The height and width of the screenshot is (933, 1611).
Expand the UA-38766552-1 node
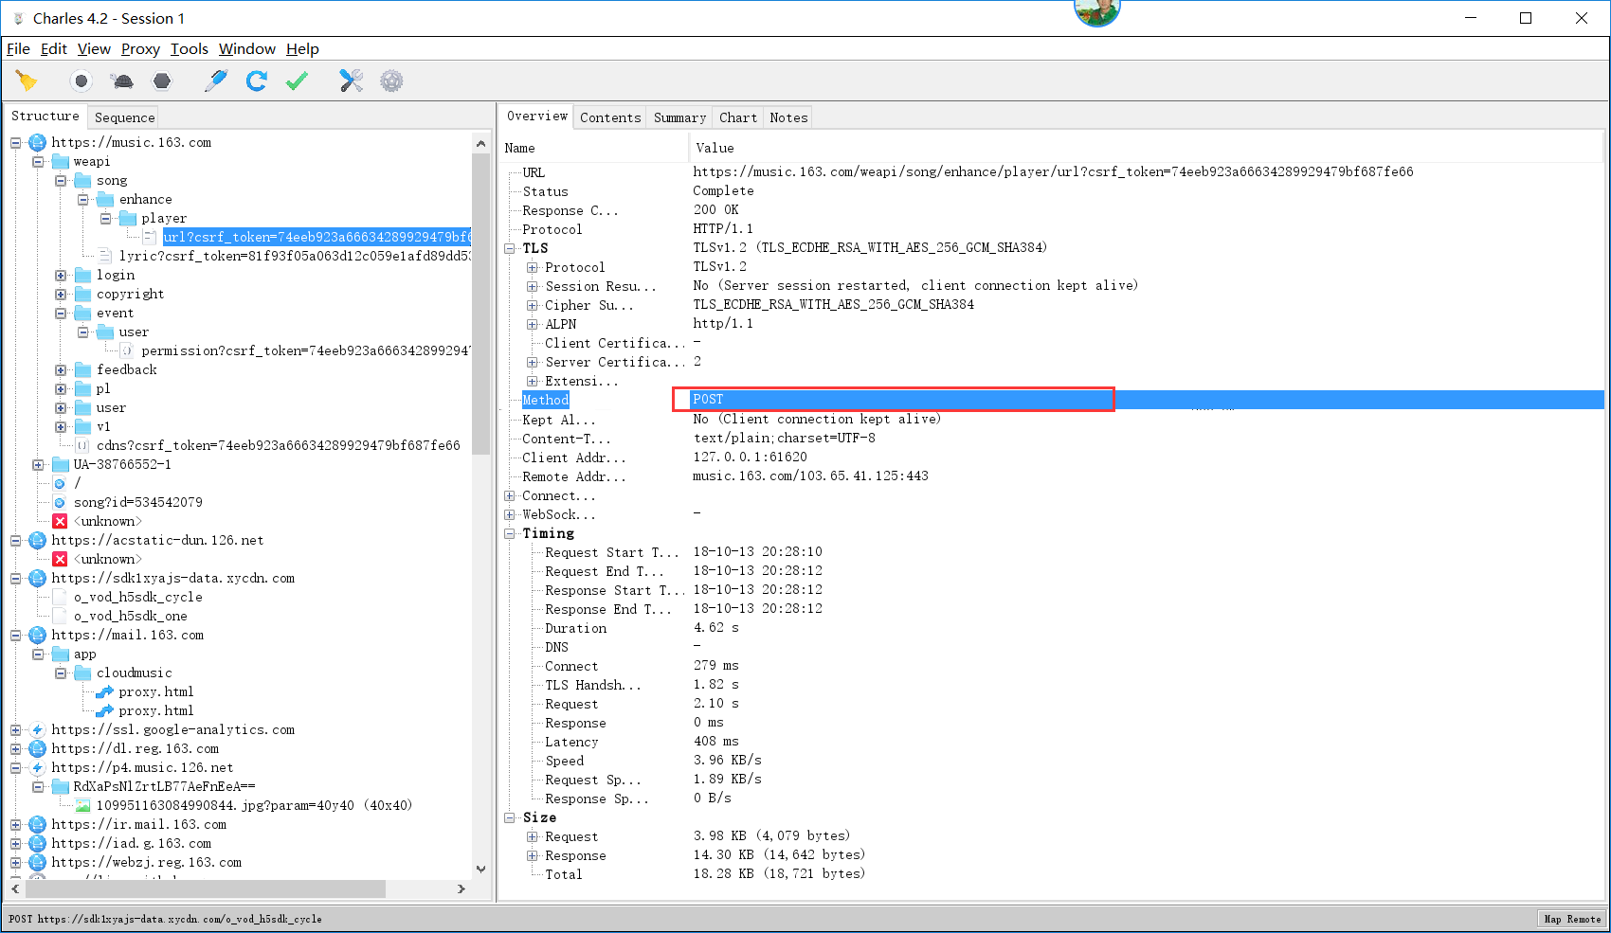(x=38, y=465)
